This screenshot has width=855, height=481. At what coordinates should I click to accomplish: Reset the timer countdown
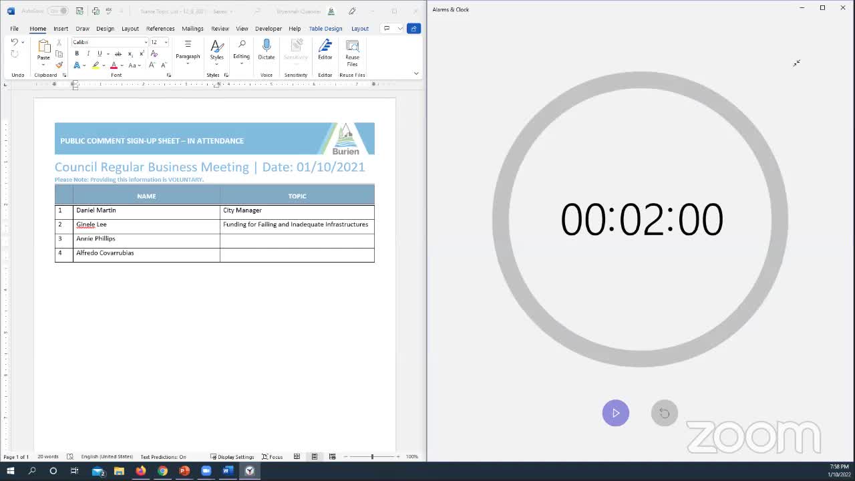[664, 413]
